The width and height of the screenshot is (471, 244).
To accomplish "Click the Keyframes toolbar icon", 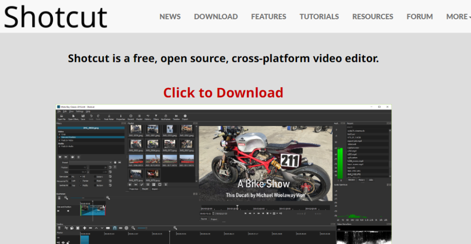I will coord(166,117).
